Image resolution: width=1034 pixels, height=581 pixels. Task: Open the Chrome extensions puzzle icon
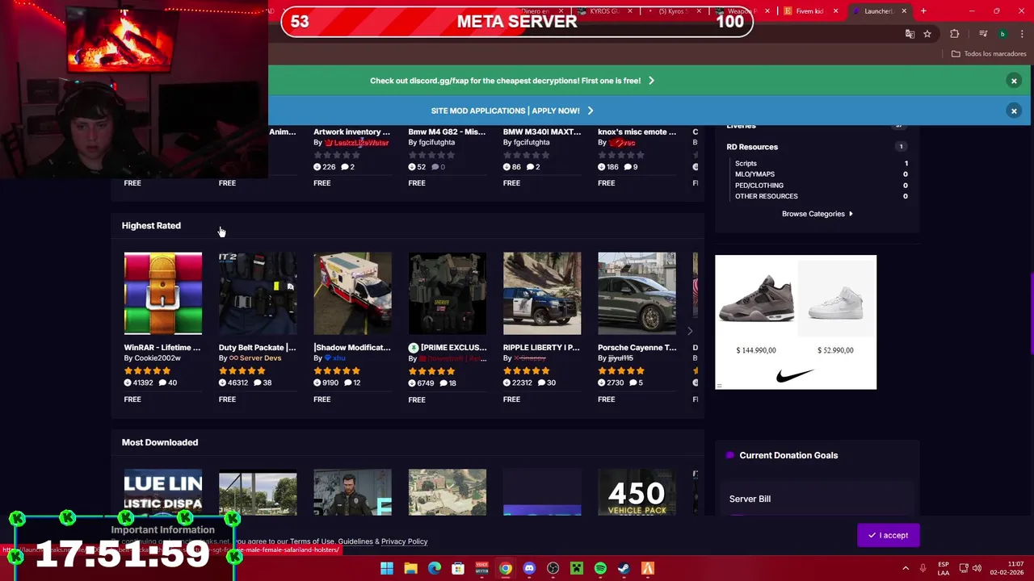click(955, 34)
